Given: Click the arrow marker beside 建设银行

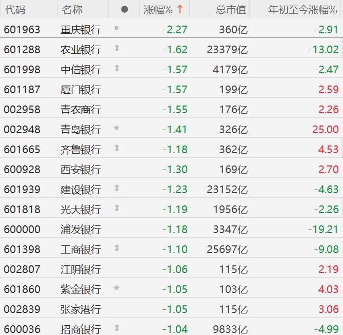Looking at the screenshot, I should click(x=116, y=189).
